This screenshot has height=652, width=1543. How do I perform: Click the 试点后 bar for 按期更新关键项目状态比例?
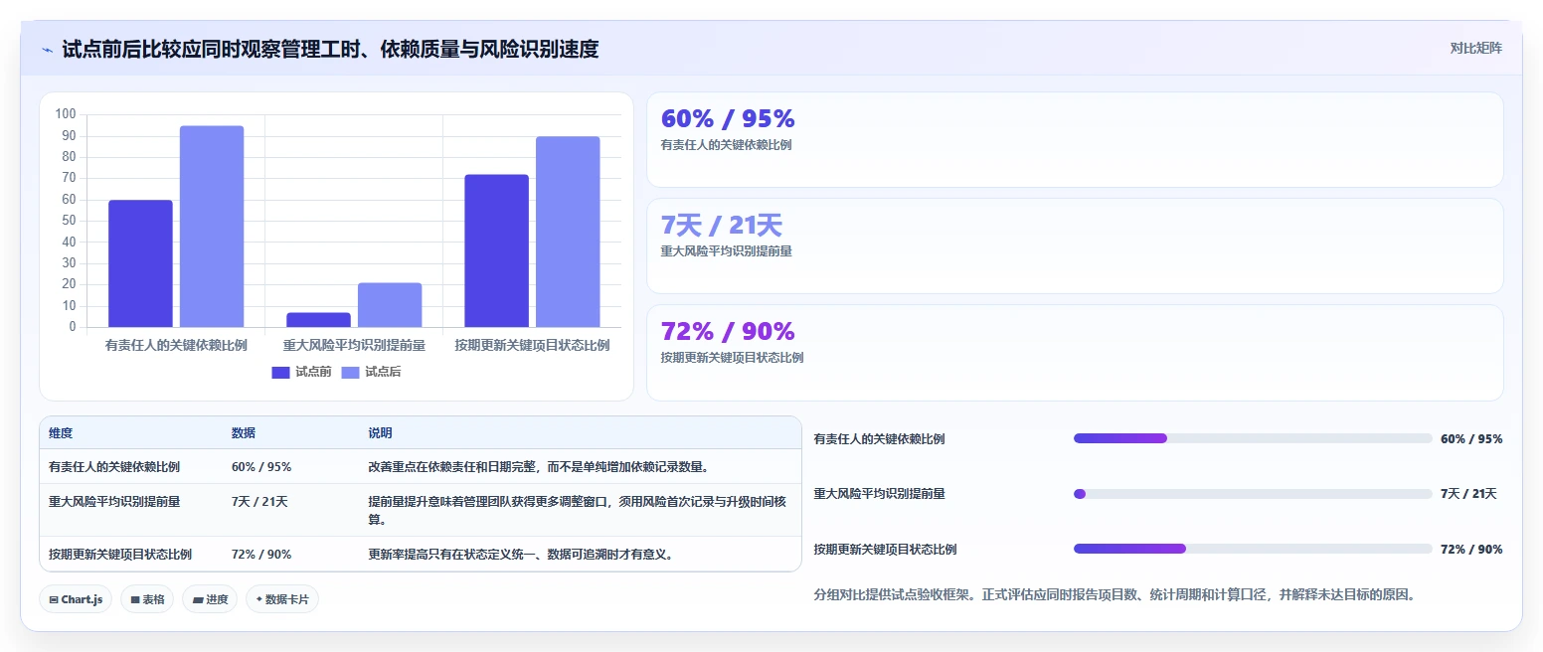tap(568, 232)
